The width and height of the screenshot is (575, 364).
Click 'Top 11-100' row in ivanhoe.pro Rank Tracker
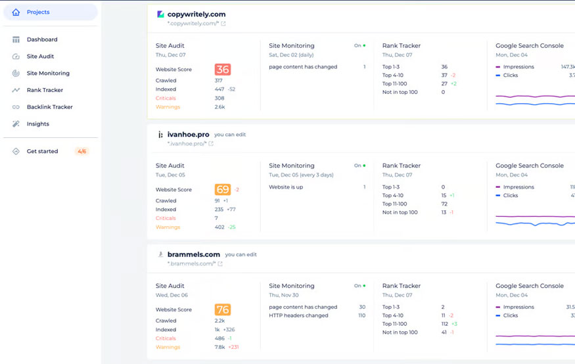(x=415, y=204)
